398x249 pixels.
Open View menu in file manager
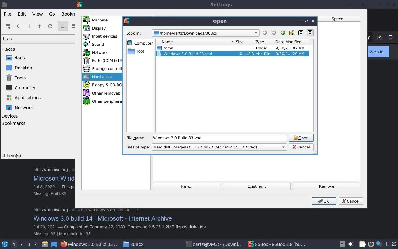click(x=38, y=14)
